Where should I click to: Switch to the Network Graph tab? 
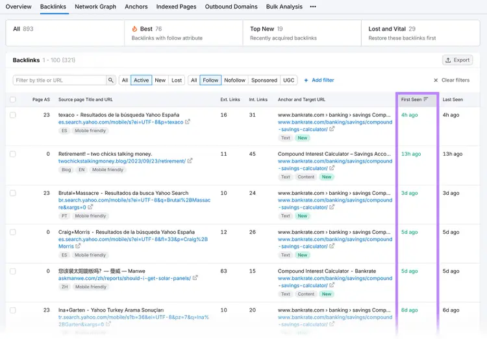(x=95, y=6)
